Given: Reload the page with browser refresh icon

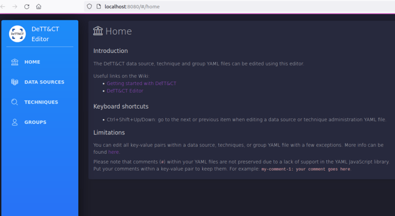Looking at the screenshot, I should click(x=27, y=7).
